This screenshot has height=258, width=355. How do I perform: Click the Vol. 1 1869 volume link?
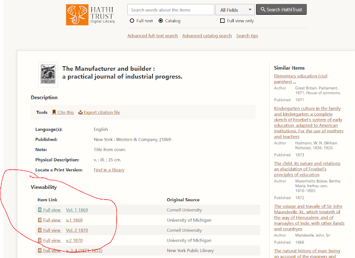[77, 210]
